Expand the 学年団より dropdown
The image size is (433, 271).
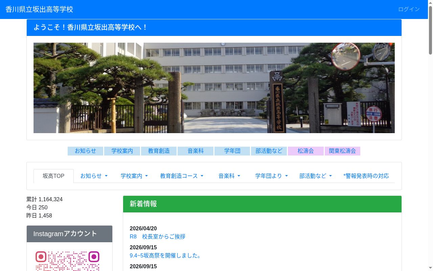pos(271,176)
